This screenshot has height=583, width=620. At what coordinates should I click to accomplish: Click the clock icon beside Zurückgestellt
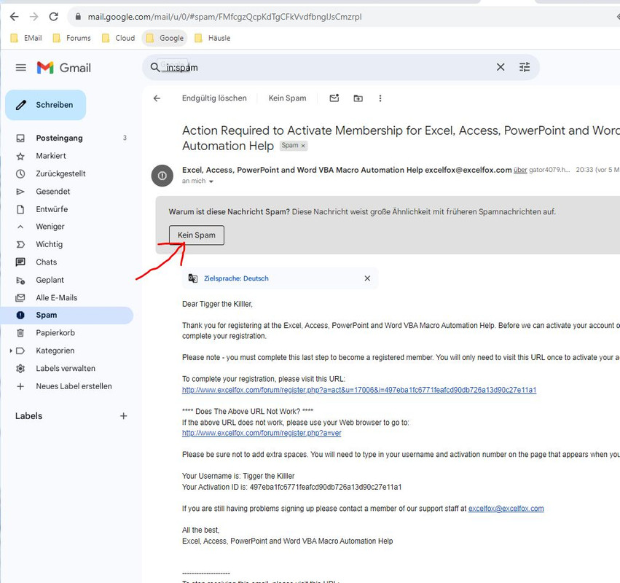pyautogui.click(x=20, y=173)
